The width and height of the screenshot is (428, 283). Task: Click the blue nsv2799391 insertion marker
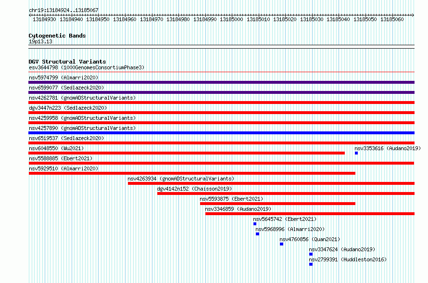[311, 264]
